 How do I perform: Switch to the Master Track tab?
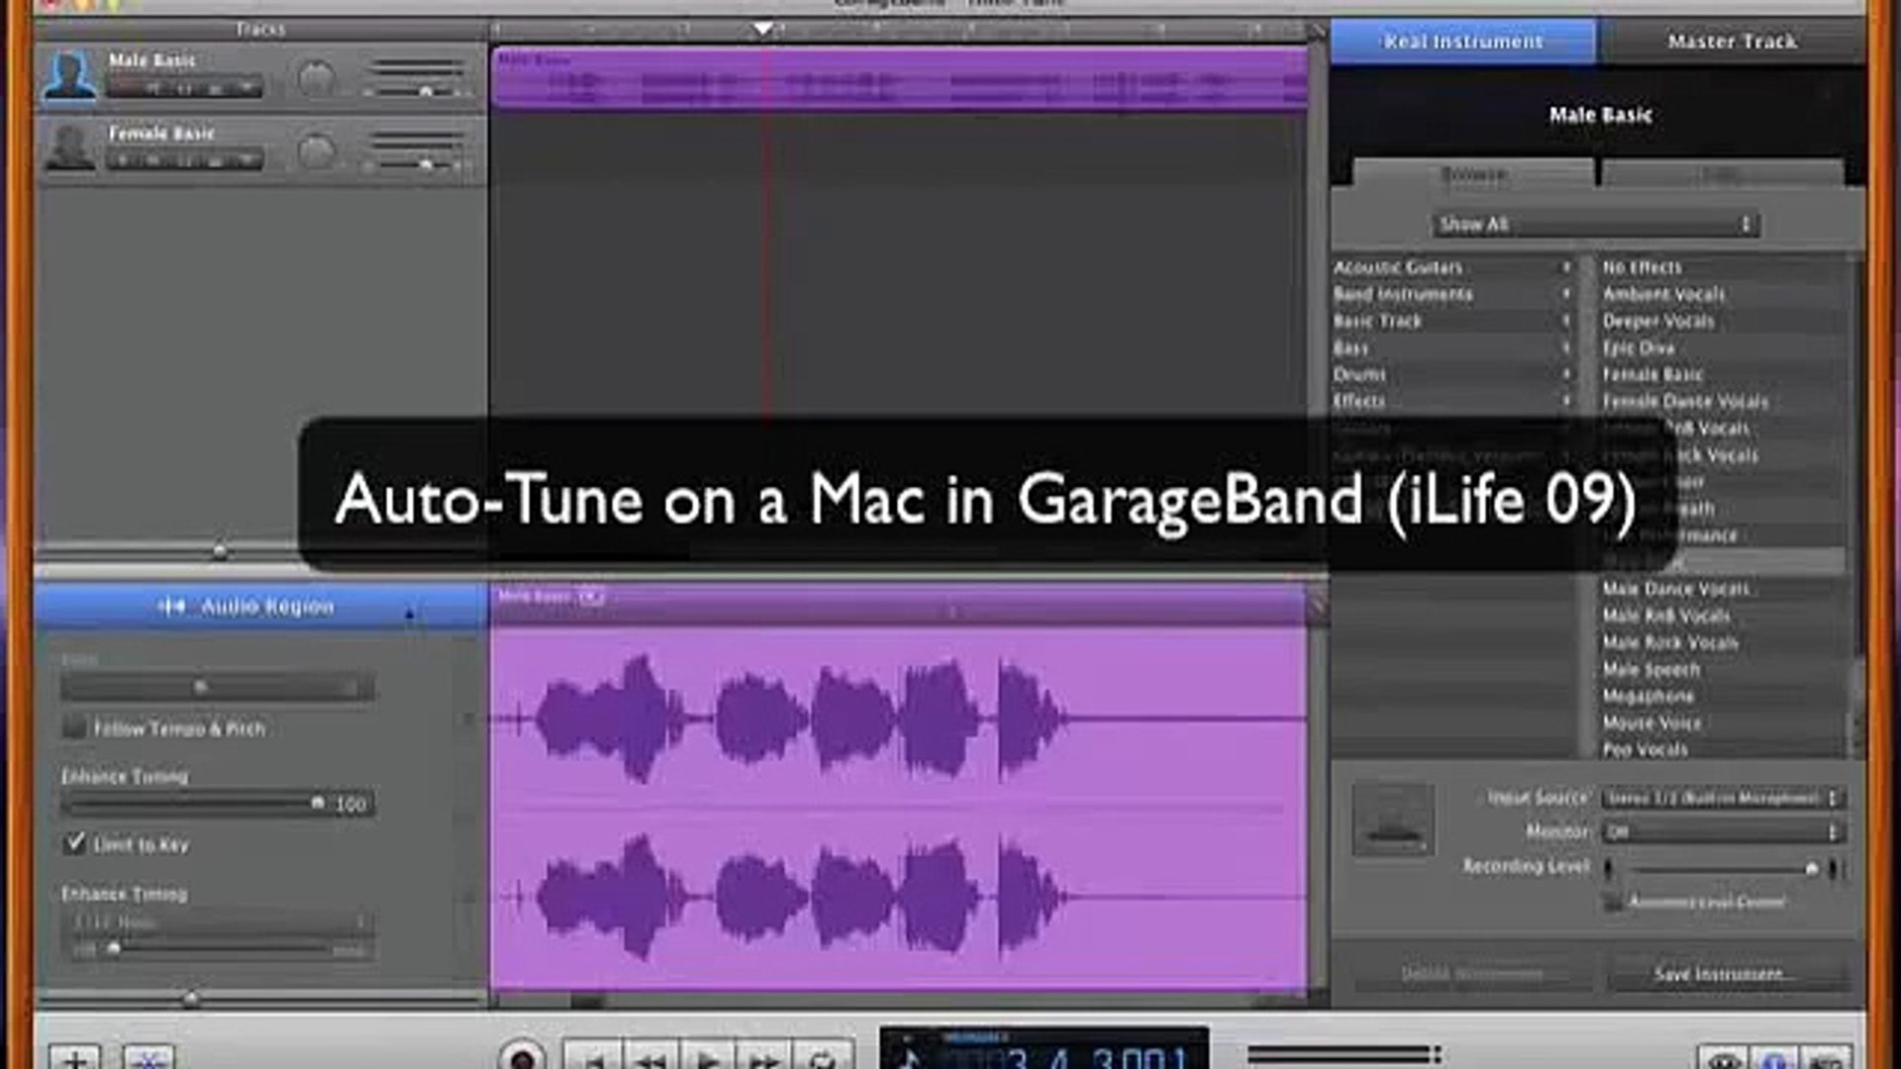tap(1731, 42)
